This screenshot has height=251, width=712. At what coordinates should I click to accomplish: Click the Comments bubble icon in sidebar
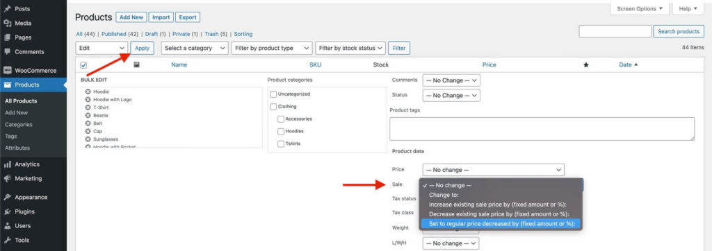click(x=7, y=51)
